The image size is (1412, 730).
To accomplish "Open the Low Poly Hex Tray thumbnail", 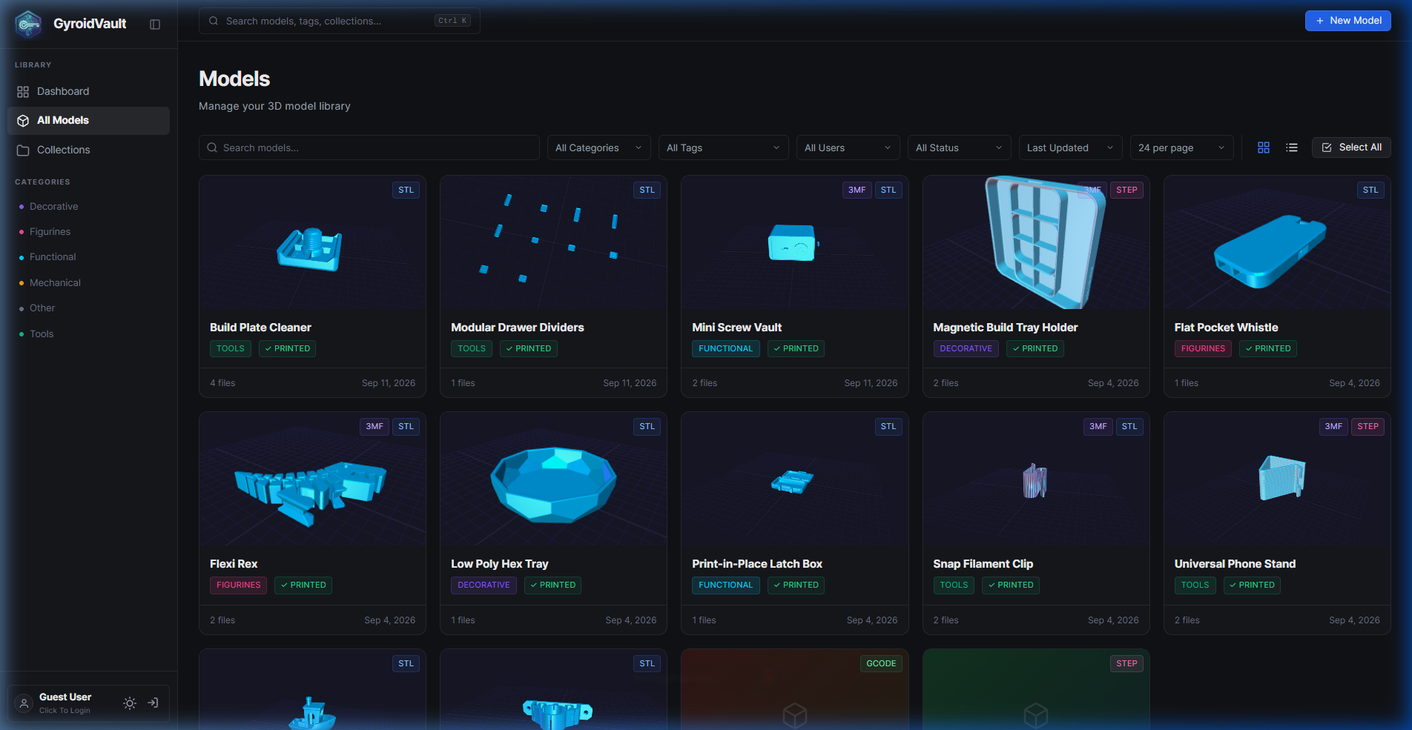I will point(553,479).
